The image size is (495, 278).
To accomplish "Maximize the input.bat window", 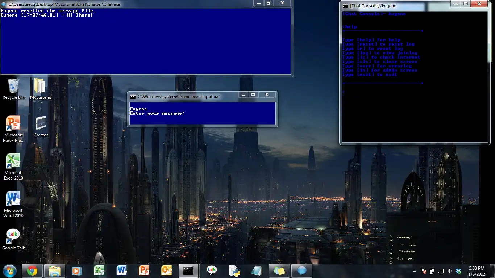I will [253, 95].
